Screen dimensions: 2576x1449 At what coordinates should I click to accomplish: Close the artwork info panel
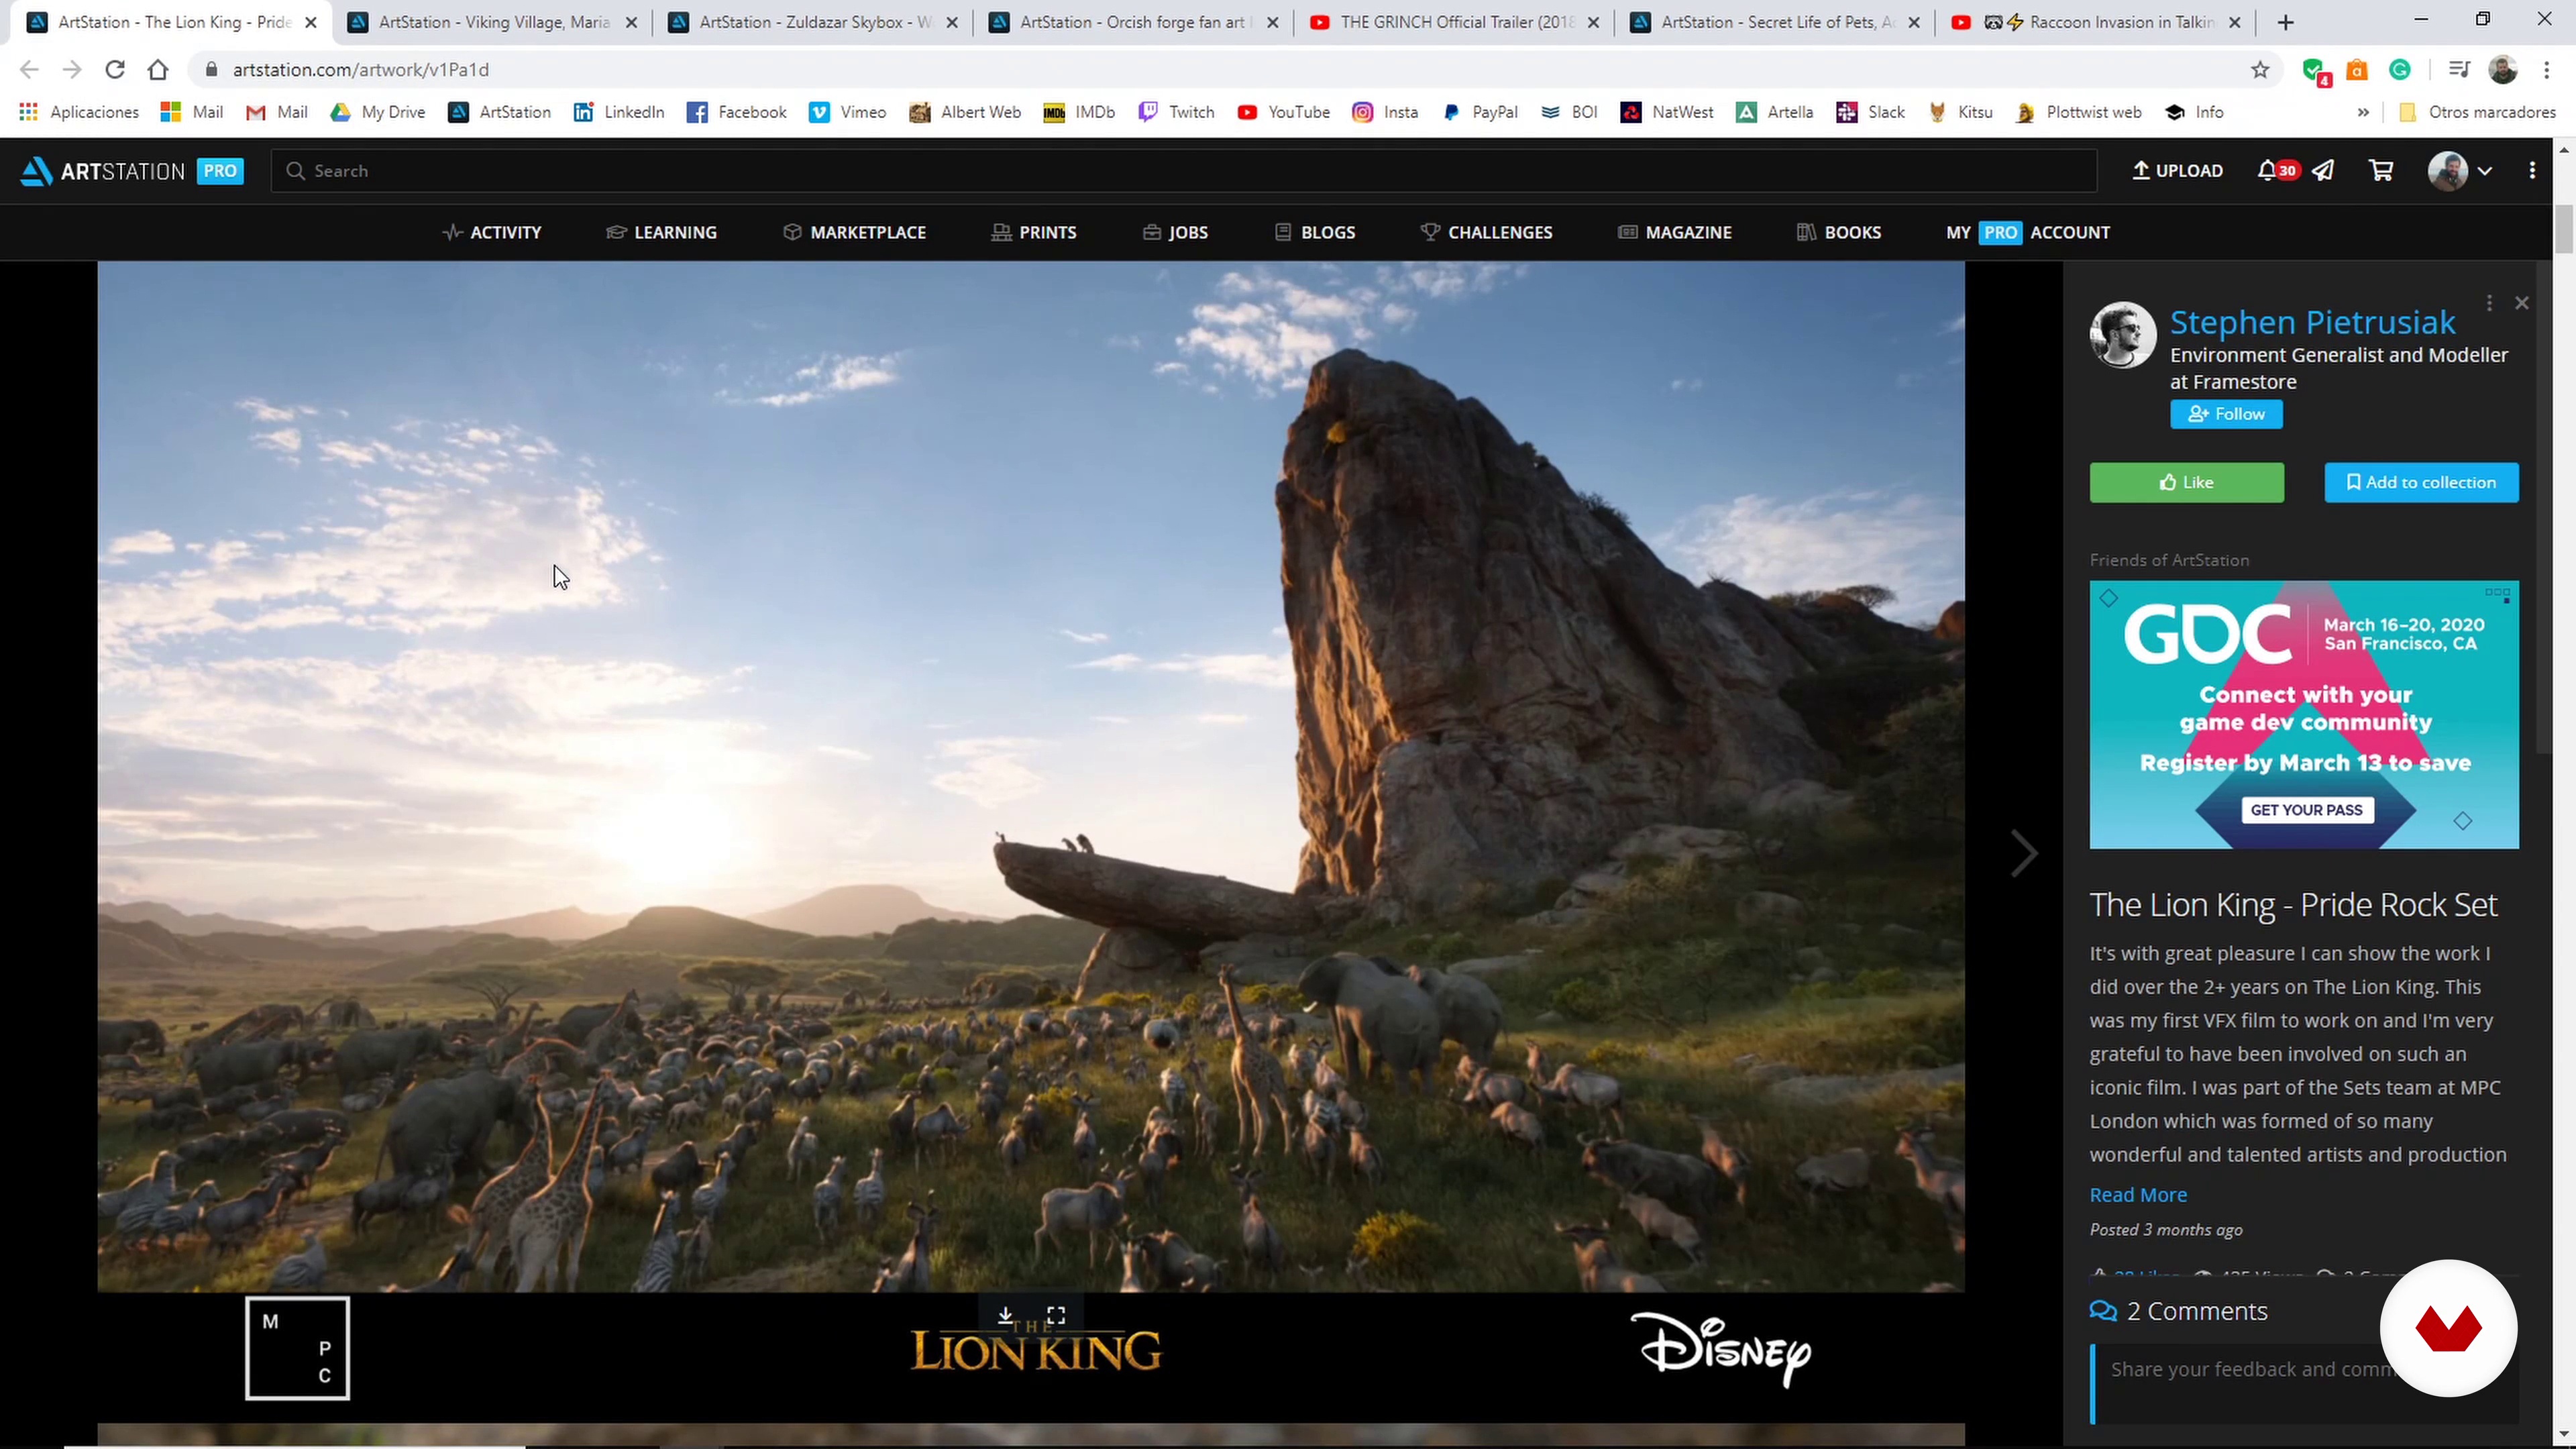click(2521, 303)
